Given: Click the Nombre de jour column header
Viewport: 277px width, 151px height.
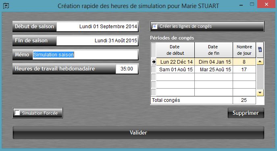Looking at the screenshot, I should pos(244,50).
